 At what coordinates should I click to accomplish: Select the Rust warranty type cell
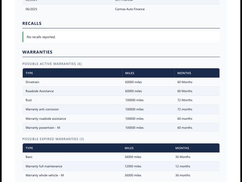coord(29,100)
